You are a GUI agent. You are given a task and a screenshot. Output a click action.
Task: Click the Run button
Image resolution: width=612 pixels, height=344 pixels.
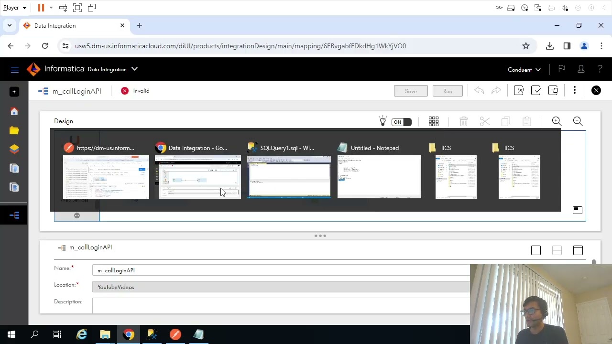point(448,91)
